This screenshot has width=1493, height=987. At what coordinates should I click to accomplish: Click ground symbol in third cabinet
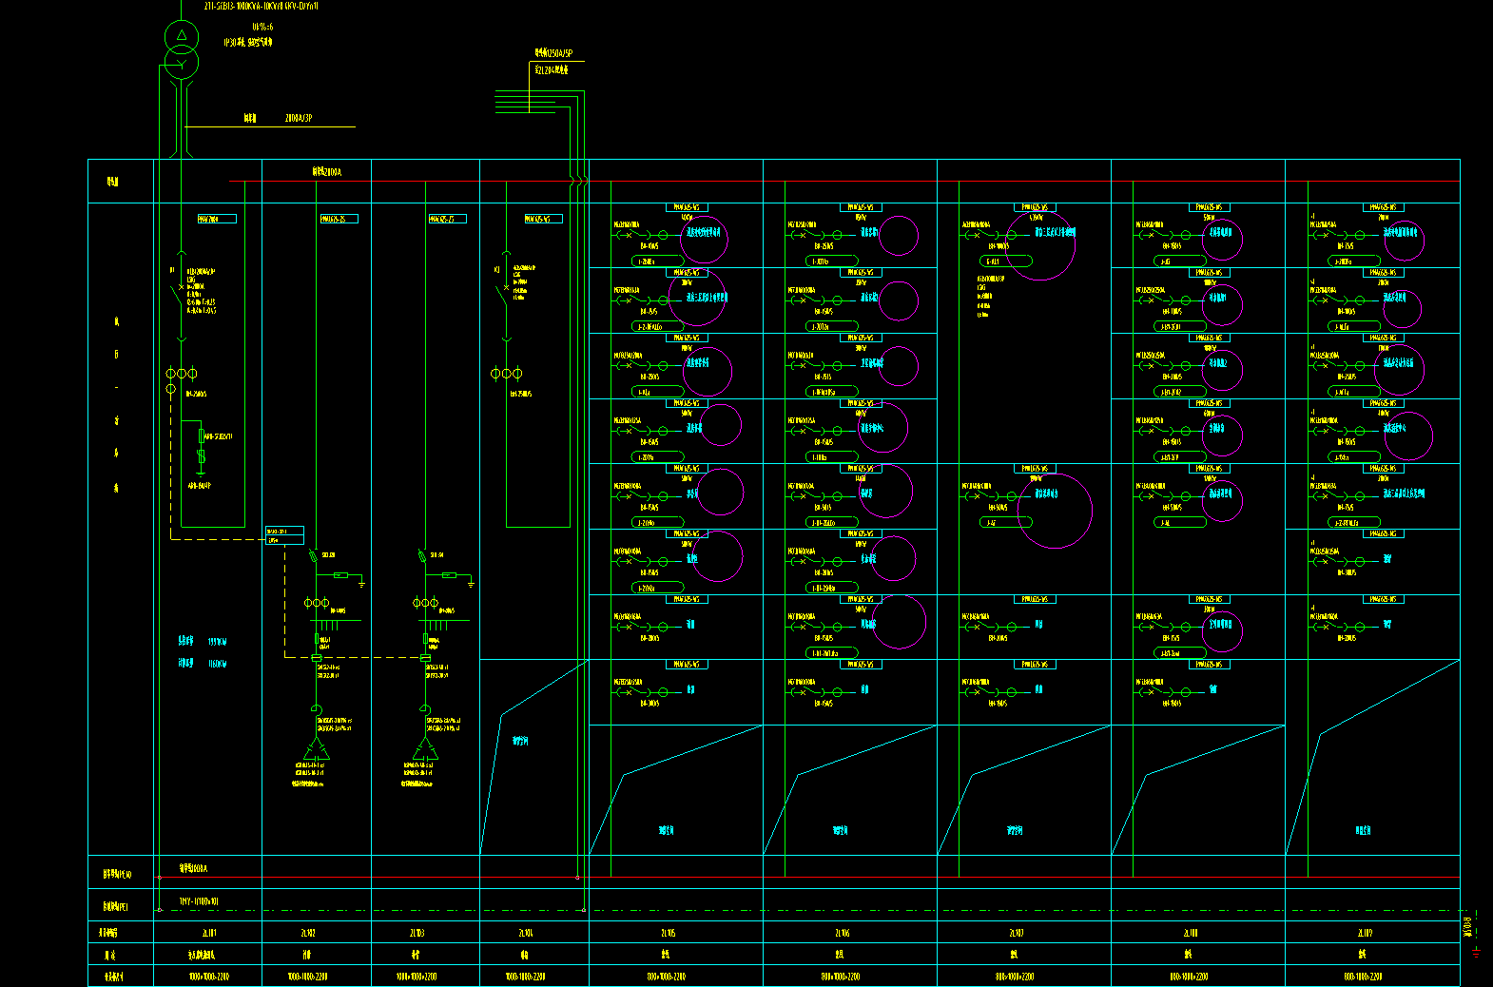point(471,582)
